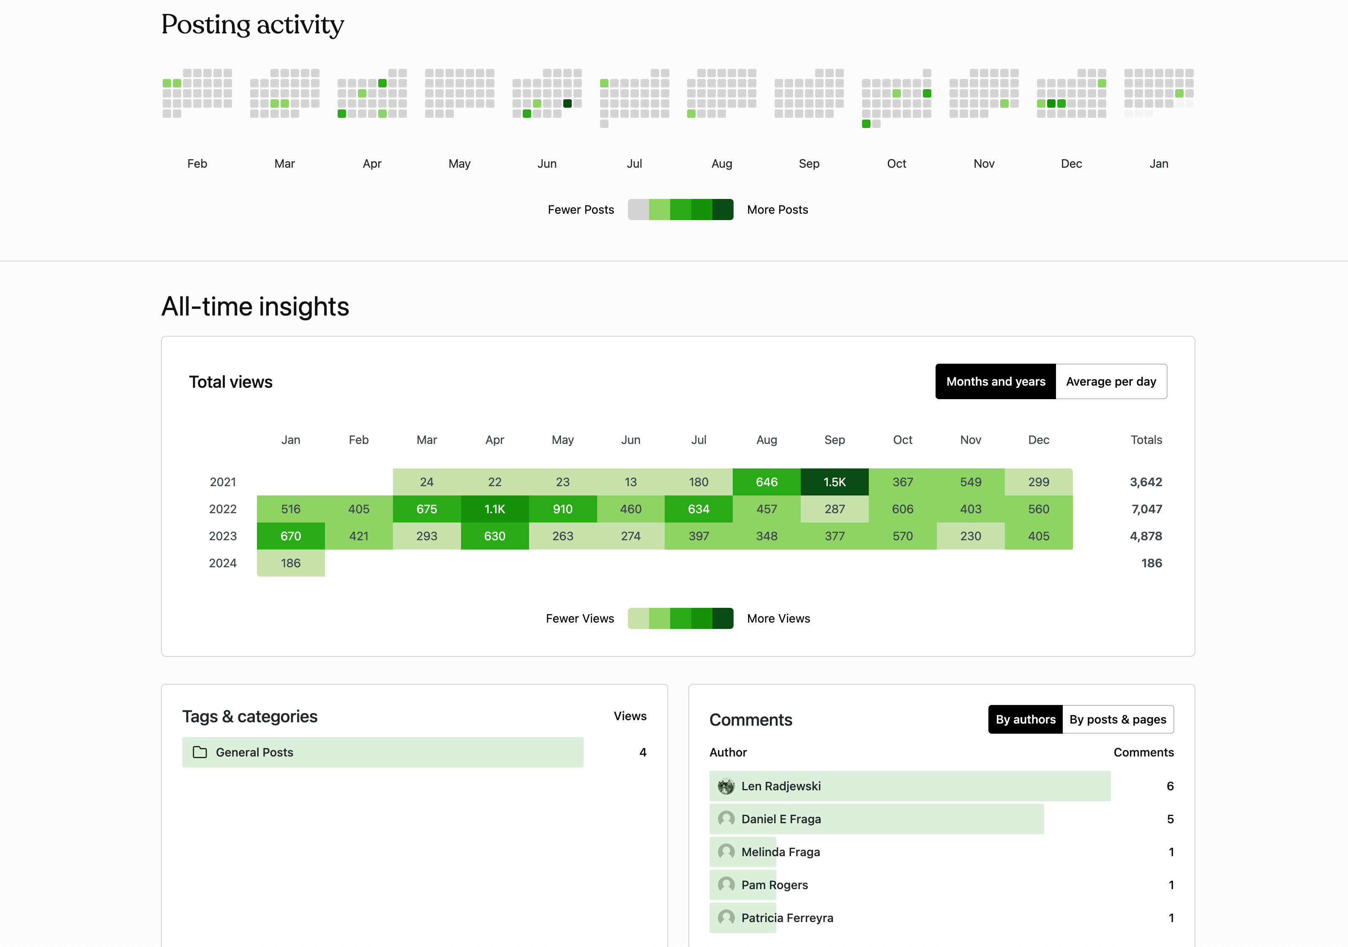Show comments By authors
Screen dimensions: 1348x947
pyautogui.click(x=1025, y=719)
